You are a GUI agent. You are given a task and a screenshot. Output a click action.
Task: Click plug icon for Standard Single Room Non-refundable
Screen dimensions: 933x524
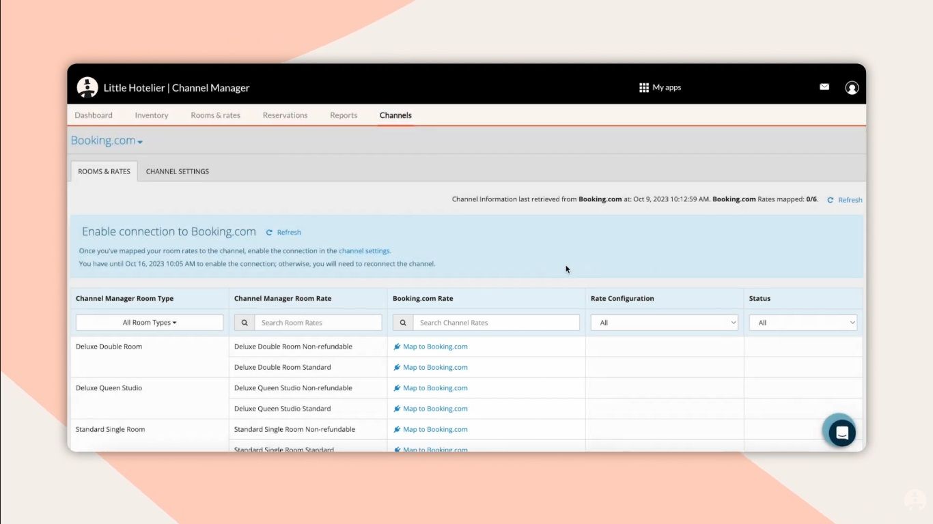pos(397,429)
